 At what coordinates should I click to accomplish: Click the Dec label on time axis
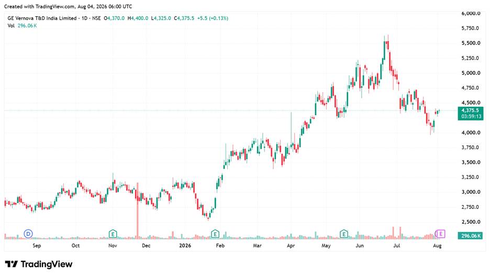pos(146,246)
